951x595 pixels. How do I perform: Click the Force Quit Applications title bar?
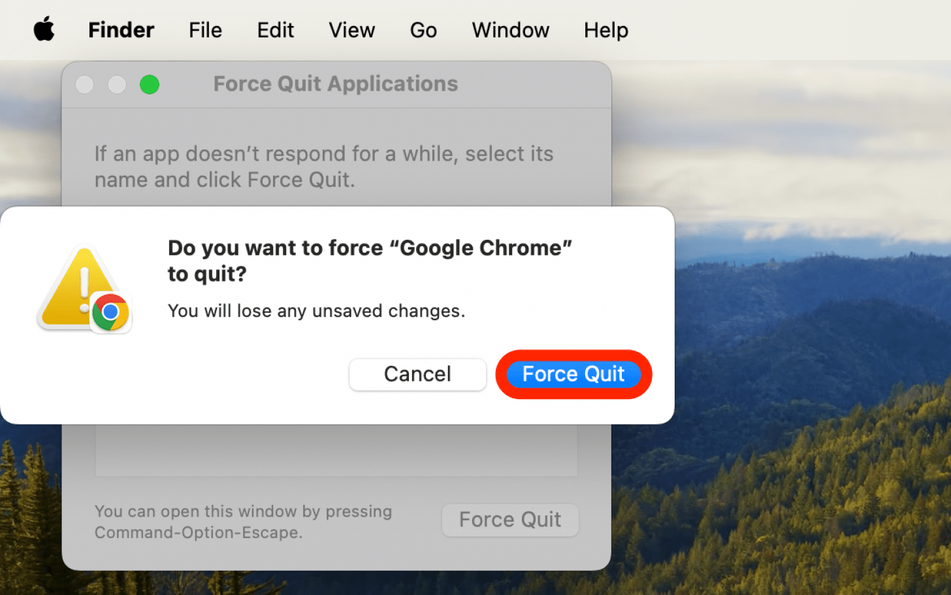tap(335, 84)
